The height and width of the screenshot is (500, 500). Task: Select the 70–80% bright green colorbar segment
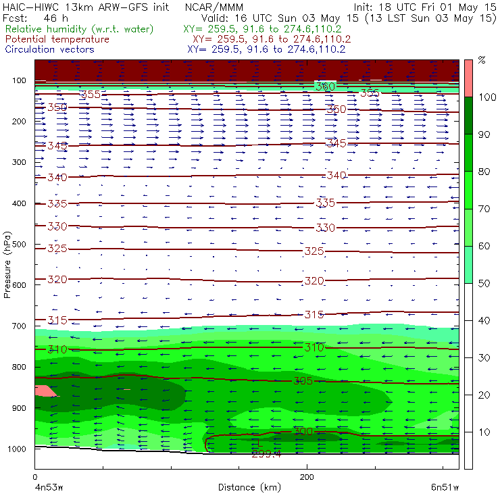point(468,190)
